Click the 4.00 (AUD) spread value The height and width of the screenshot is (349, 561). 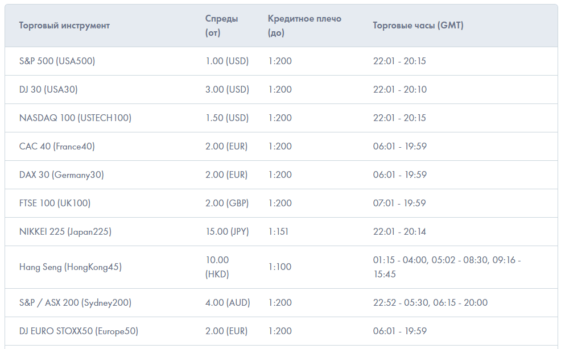(x=228, y=302)
